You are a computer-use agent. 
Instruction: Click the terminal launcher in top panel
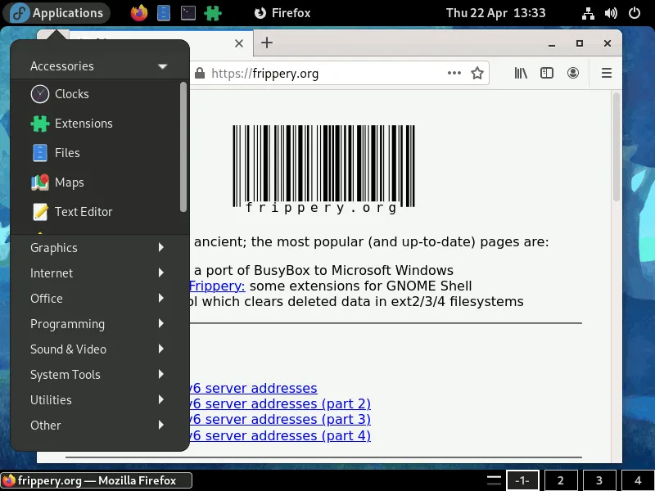(188, 13)
